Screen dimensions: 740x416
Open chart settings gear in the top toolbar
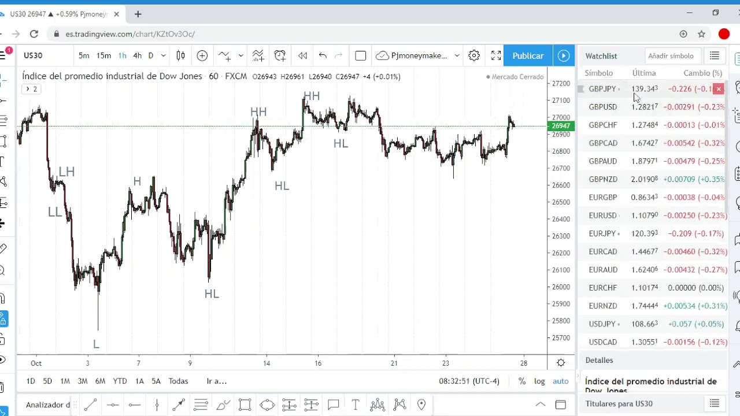pos(474,55)
